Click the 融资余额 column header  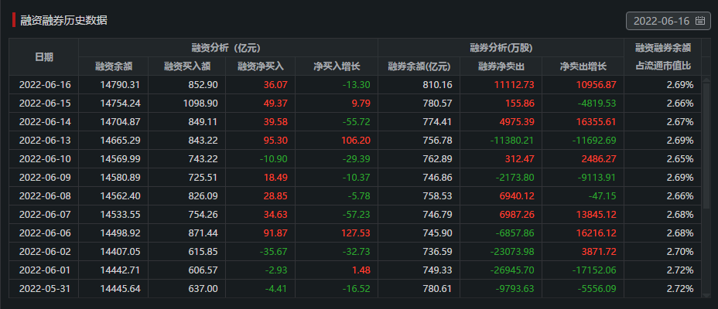[114, 66]
